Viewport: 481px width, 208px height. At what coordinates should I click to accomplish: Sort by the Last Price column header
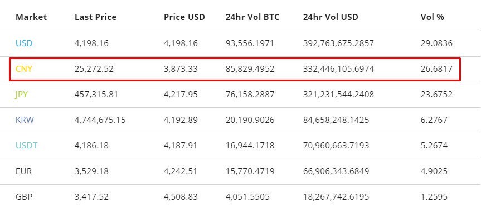click(95, 17)
